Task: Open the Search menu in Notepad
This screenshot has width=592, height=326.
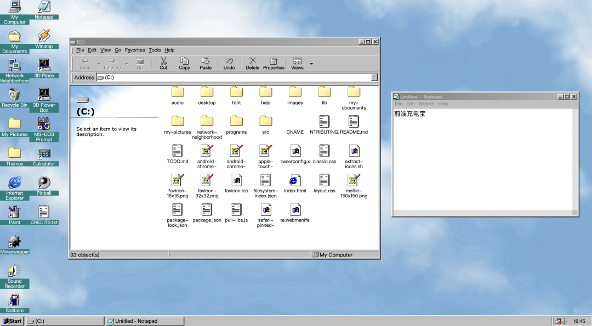Action: (426, 104)
